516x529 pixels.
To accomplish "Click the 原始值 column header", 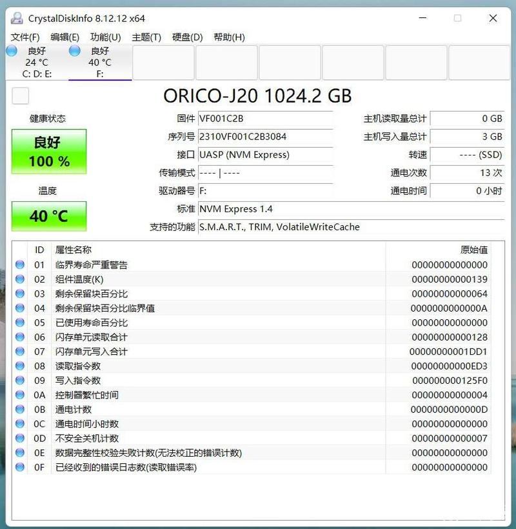I will pos(439,250).
